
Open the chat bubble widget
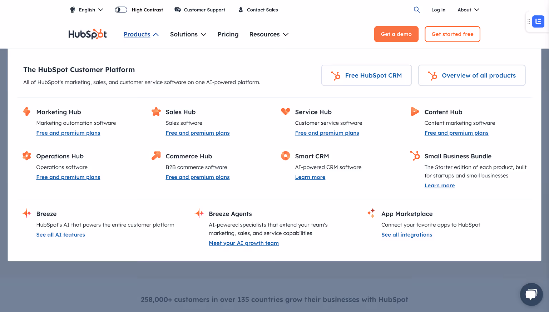click(531, 294)
